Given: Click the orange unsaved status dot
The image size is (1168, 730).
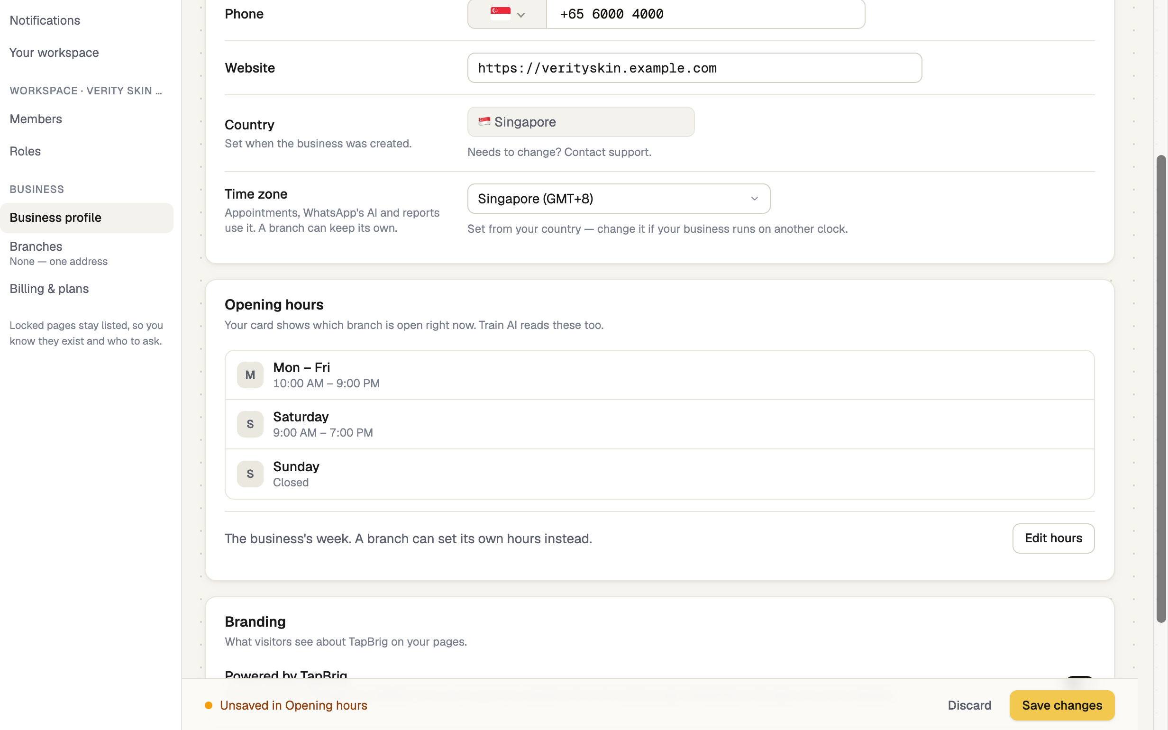Looking at the screenshot, I should [x=209, y=705].
